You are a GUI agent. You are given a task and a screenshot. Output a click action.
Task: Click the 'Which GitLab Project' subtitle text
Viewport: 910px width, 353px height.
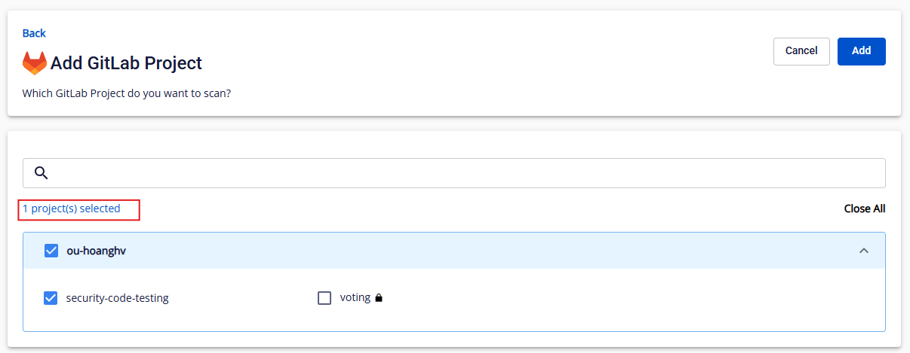127,95
